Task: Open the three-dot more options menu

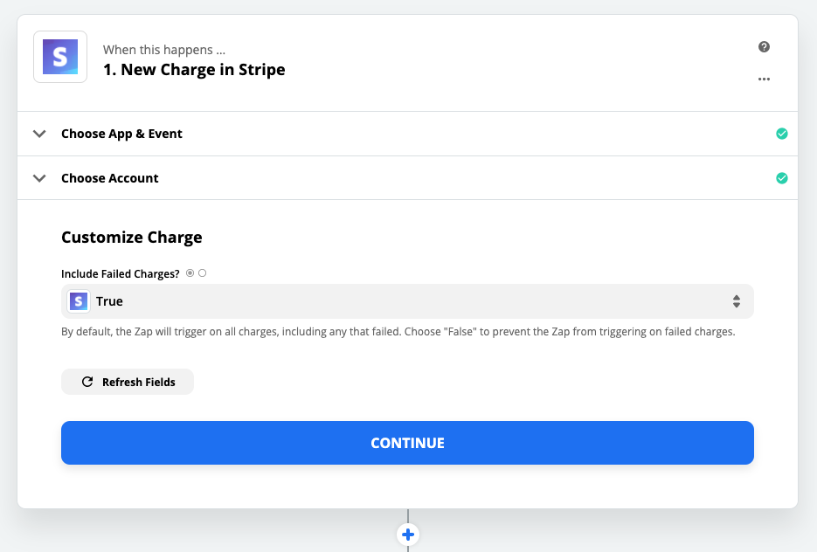Action: 764,79
